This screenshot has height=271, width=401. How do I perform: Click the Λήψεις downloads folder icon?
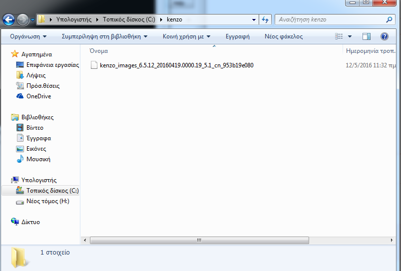point(20,75)
